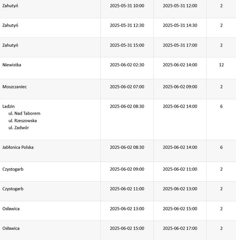236x240 pixels.
Task: Select ul. Rzeszowska under Ladzin
Action: 23,121
